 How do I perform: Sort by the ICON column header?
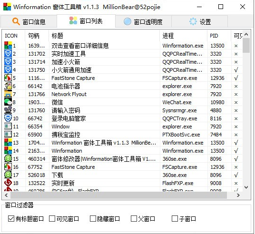pyautogui.click(x=14, y=36)
